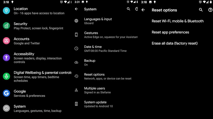Image resolution: width=213 pixels, height=119 pixels.
Task: Open System update entry
Action: coord(106,104)
